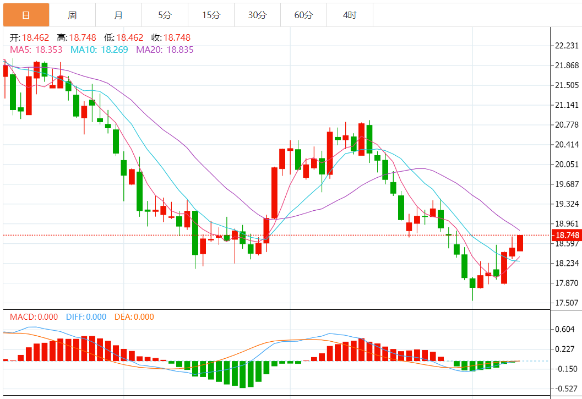Click the MA5: 18.353 indicator label

pos(36,50)
